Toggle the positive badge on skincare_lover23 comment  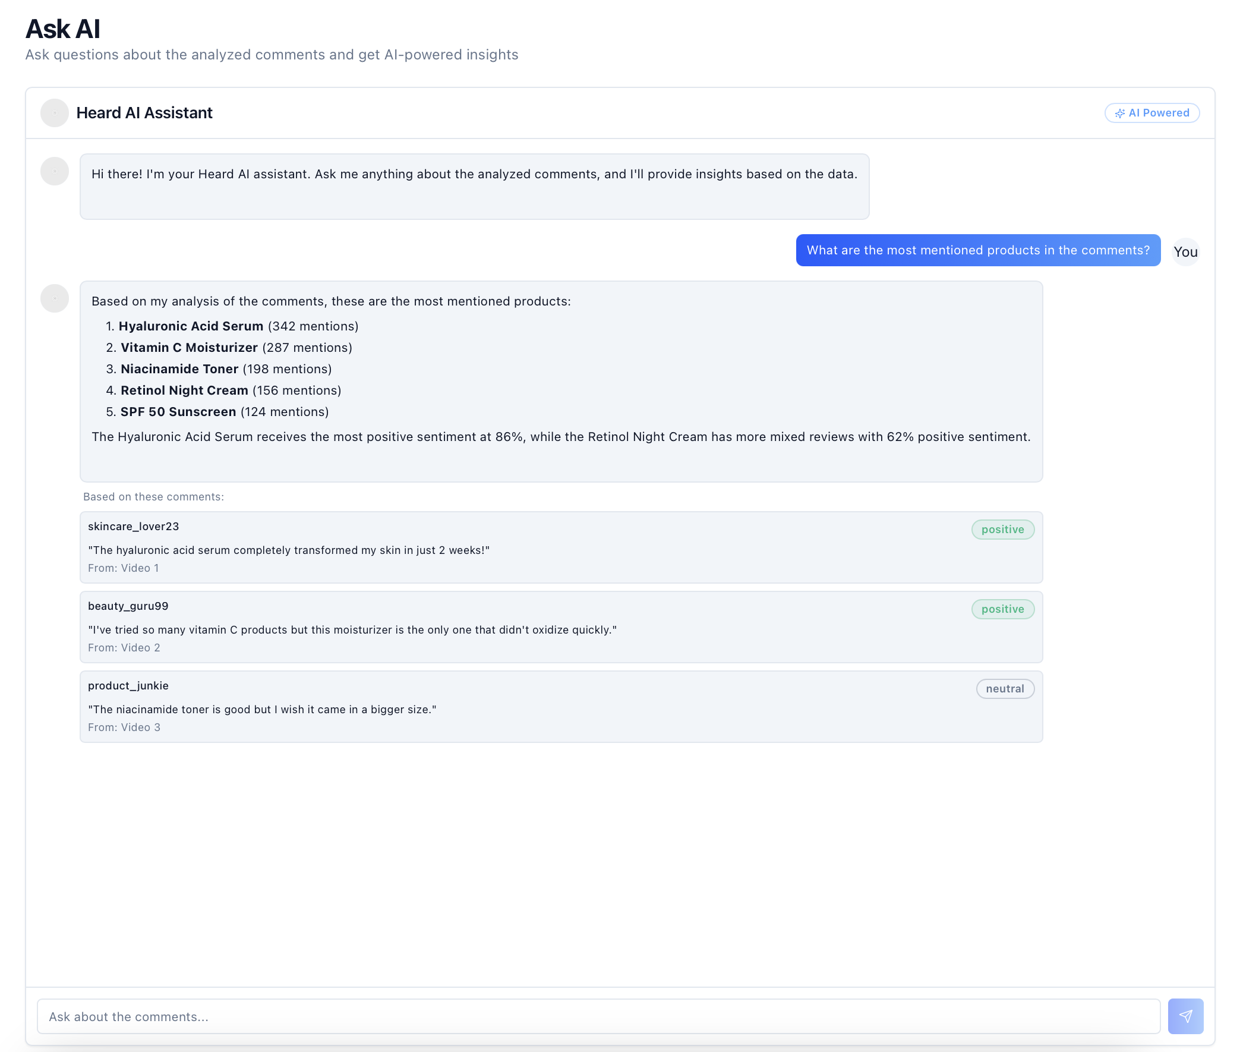point(1003,529)
